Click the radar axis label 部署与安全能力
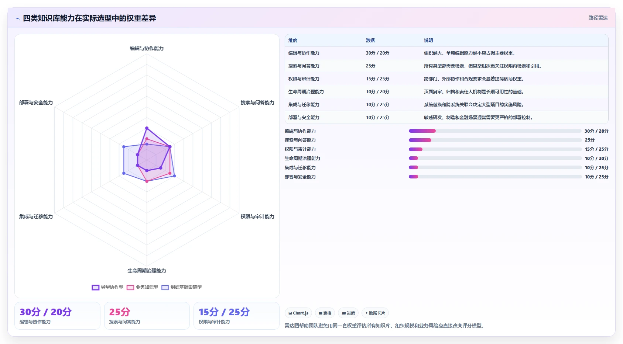Screen dimensions: 623x344 [36, 102]
